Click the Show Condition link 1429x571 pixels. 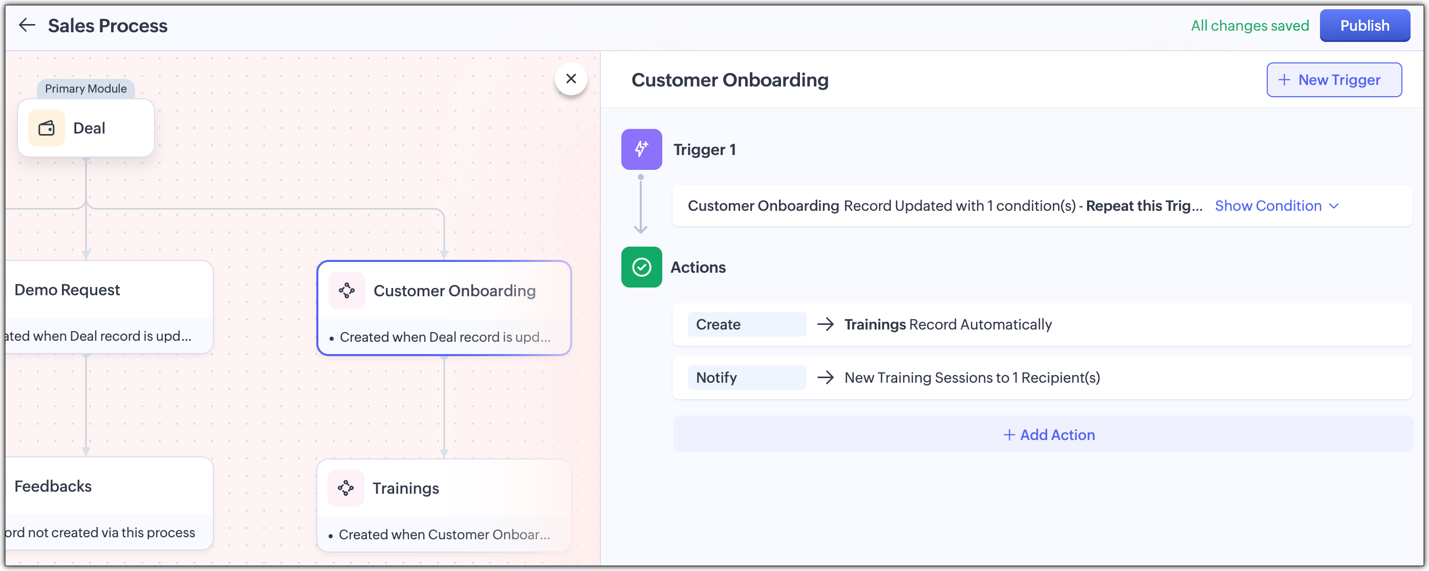(x=1268, y=206)
